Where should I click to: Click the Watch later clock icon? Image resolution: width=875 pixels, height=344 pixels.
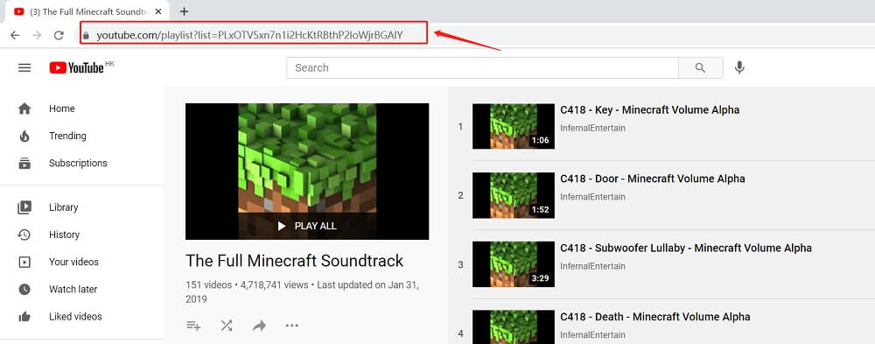click(x=24, y=289)
